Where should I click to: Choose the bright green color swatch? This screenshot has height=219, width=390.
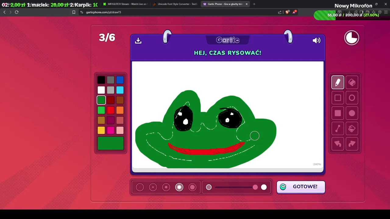[101, 110]
